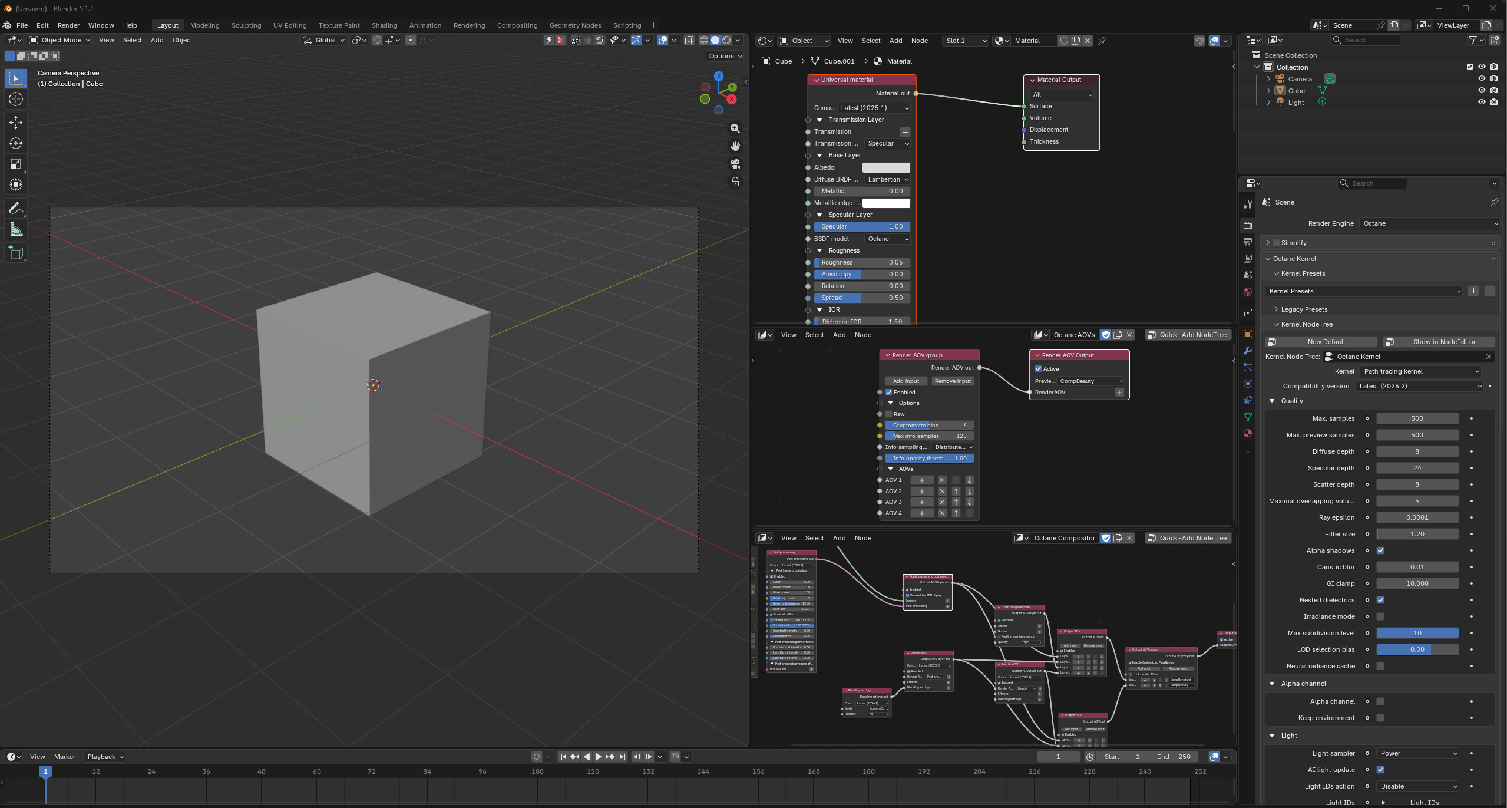Jump to timeline start frame
This screenshot has height=808, width=1507.
(x=563, y=757)
